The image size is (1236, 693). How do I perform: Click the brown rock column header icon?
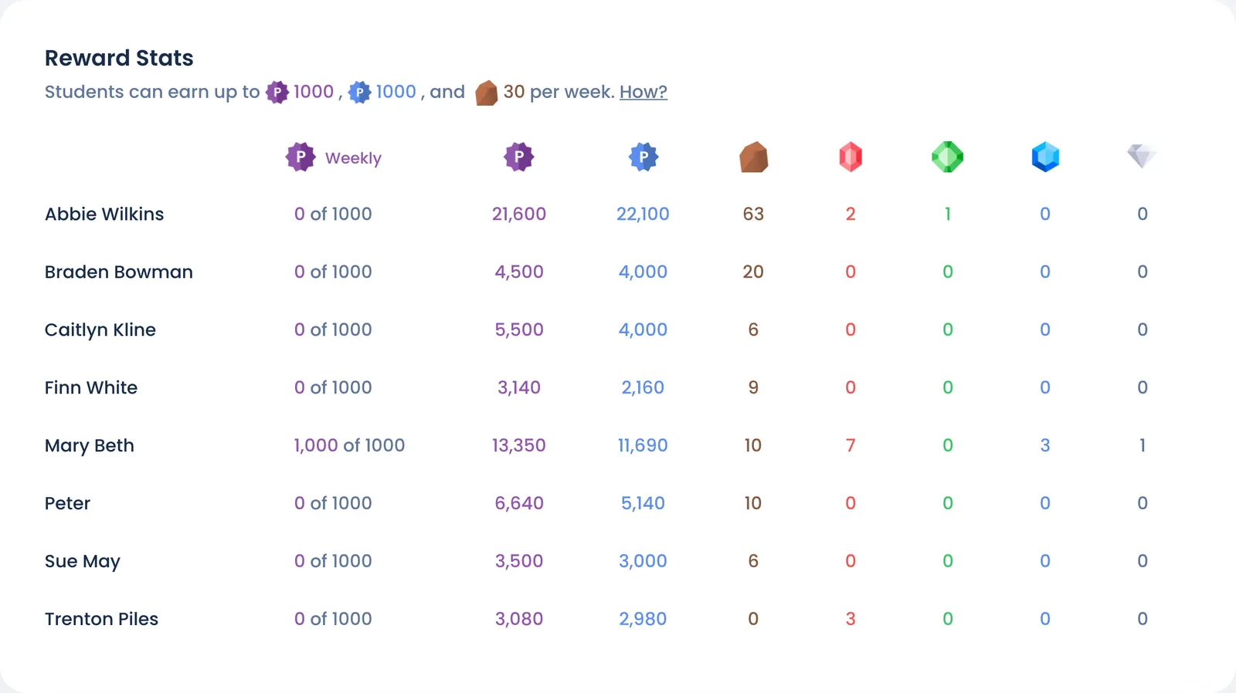click(x=753, y=157)
